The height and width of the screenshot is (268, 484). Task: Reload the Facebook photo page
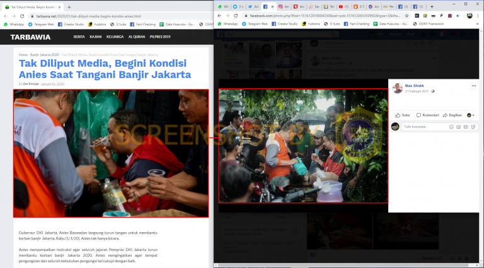236,16
